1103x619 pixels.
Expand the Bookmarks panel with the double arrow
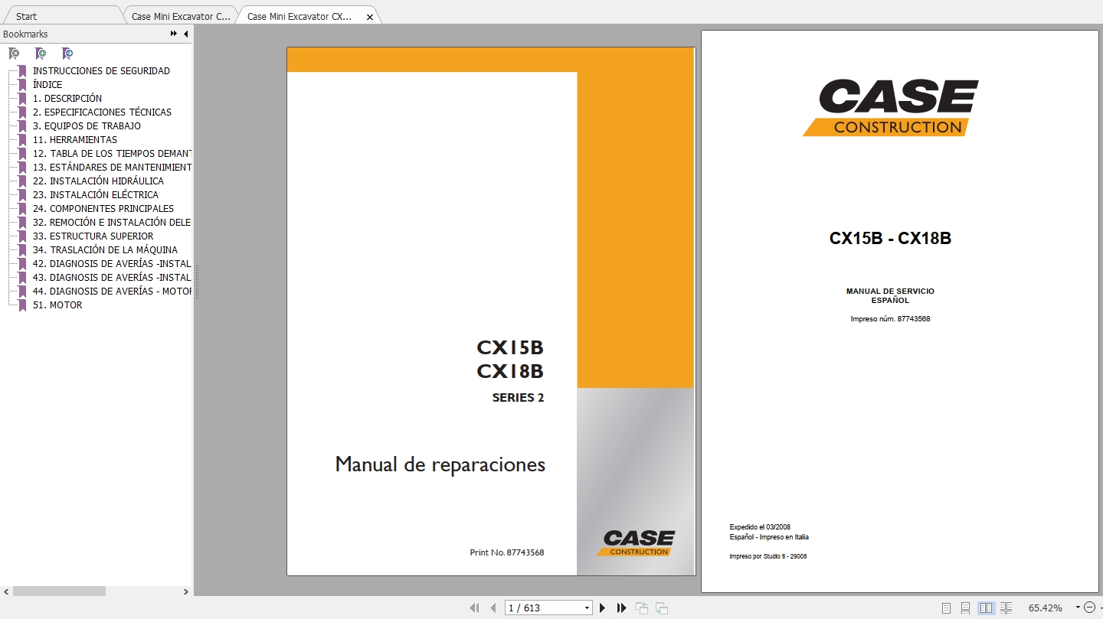click(x=174, y=34)
